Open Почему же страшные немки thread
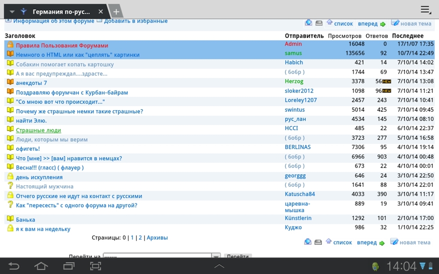The image size is (439, 274). tap(79, 111)
